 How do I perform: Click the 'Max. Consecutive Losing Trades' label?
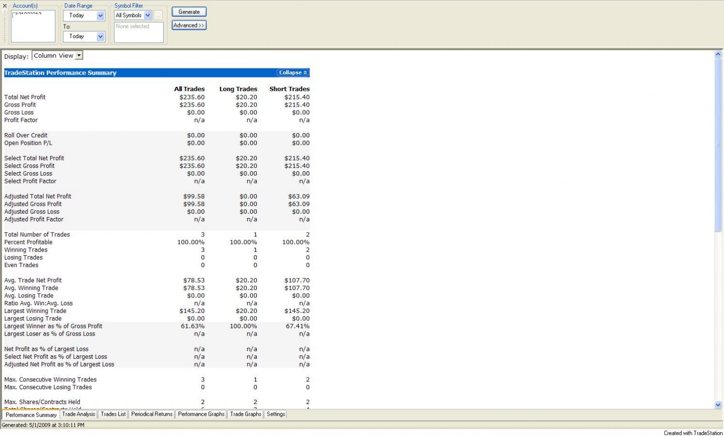[48, 387]
